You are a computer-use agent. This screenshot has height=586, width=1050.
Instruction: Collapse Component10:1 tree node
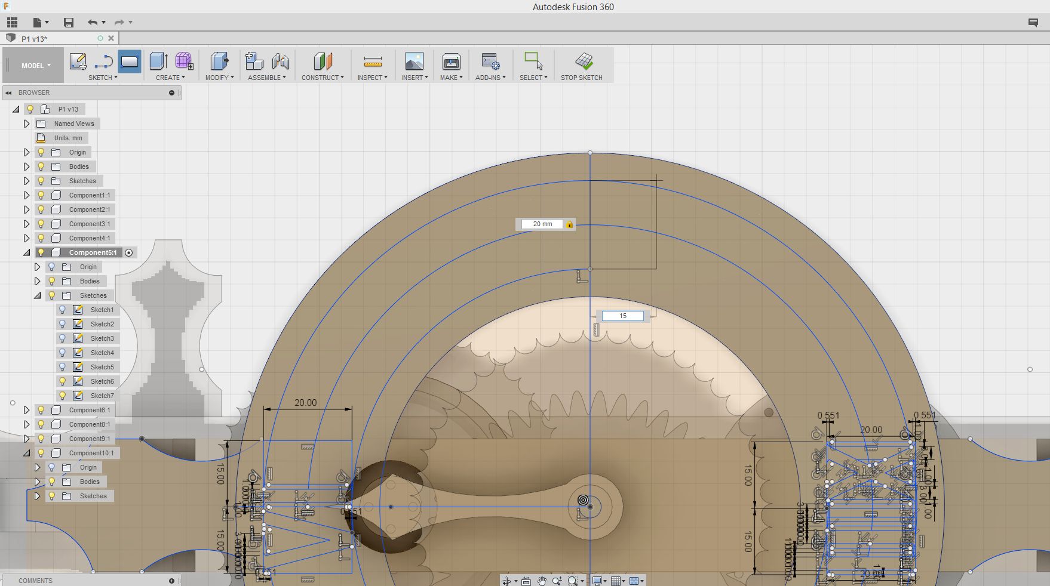point(26,453)
